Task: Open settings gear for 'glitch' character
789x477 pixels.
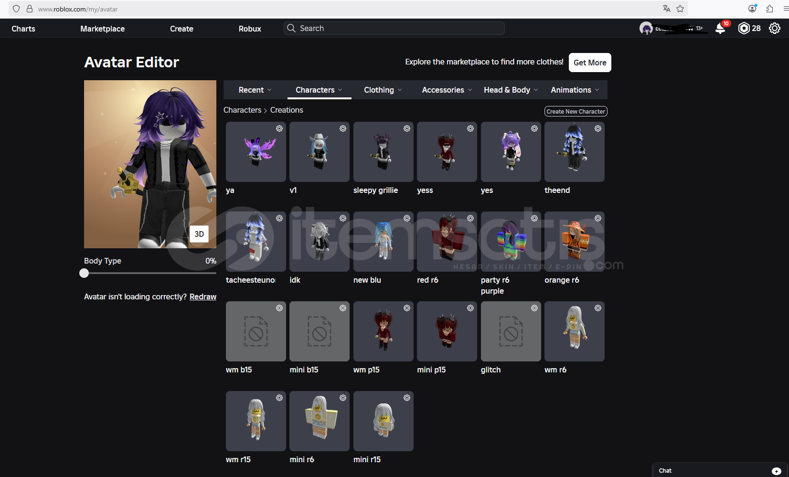Action: click(x=534, y=308)
